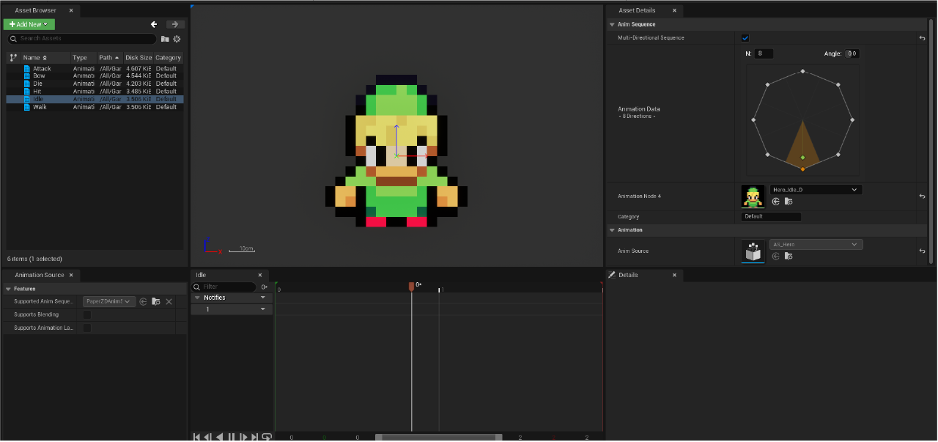Click the timeline Filter search field
The image size is (938, 442).
[224, 287]
